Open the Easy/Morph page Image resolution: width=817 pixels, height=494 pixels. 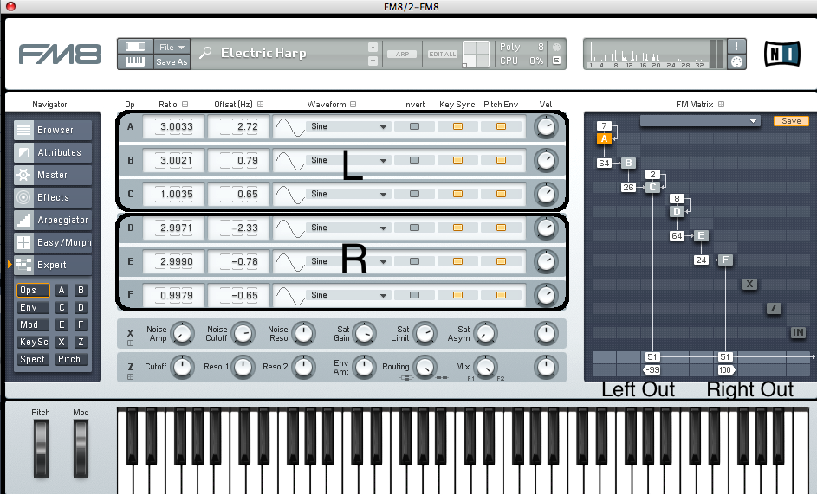click(53, 242)
